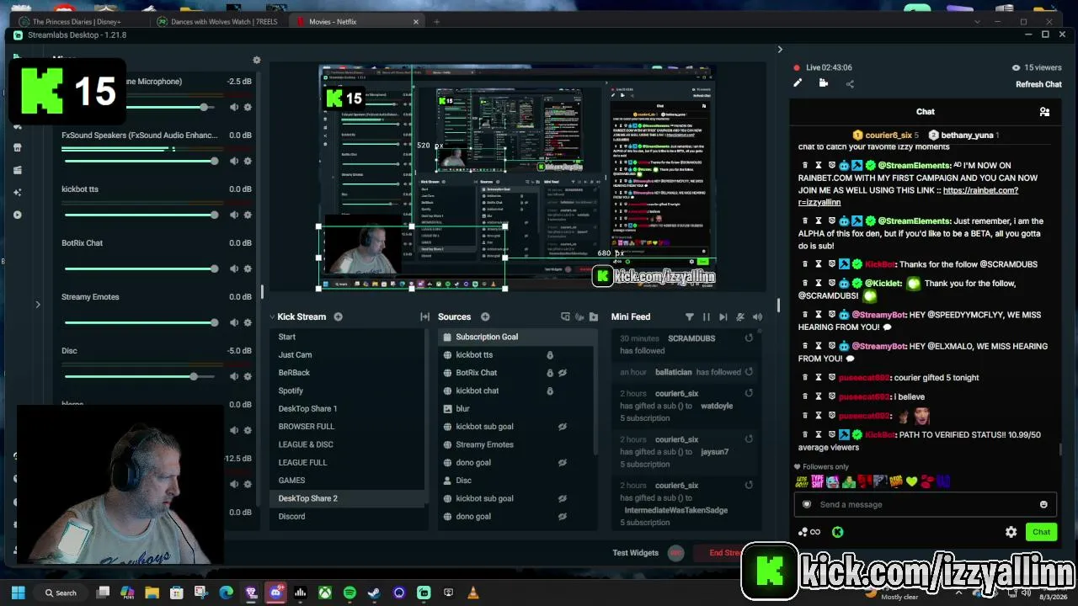Open chat settings gear

pos(1011,532)
